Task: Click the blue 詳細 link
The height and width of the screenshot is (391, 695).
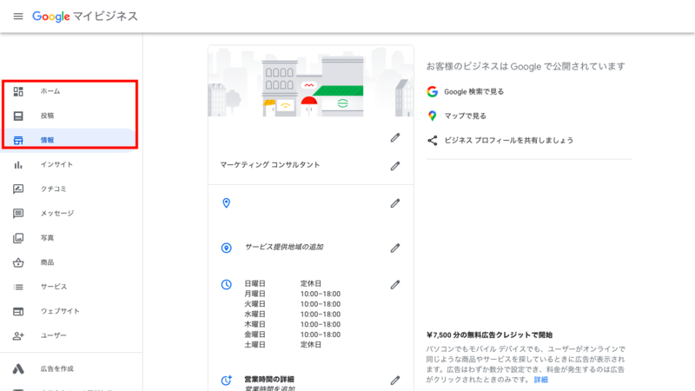Action: click(540, 380)
